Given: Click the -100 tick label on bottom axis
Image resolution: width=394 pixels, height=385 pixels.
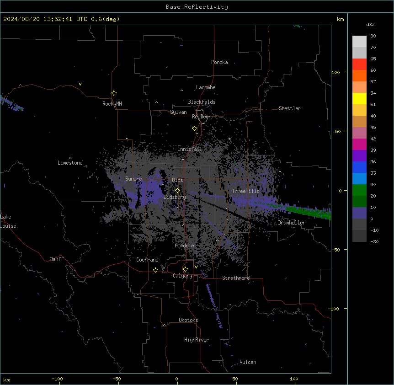Looking at the screenshot, I should (57, 379).
